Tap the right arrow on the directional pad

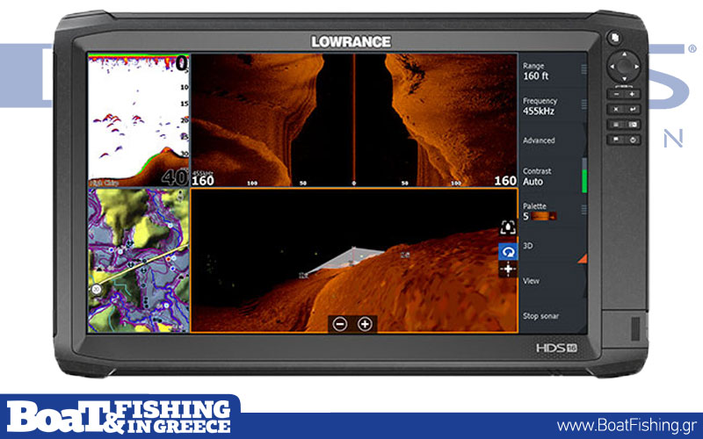pos(636,67)
